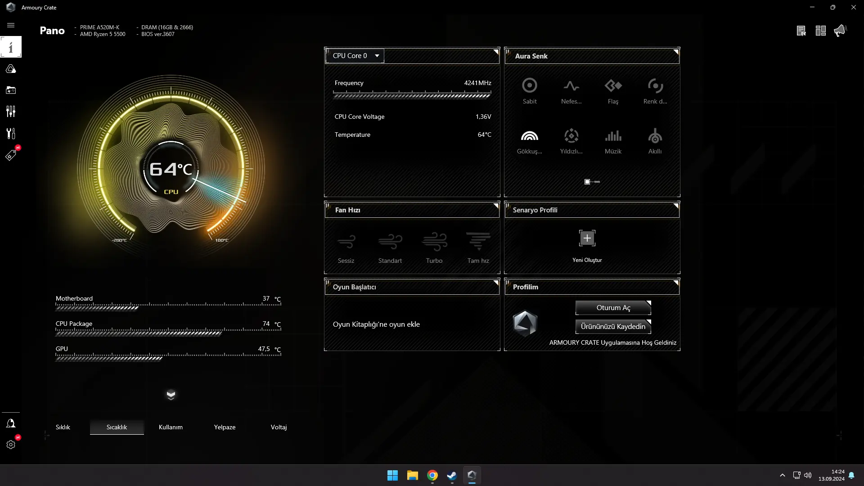The height and width of the screenshot is (486, 864).
Task: Open the price tag deals sidebar icon
Action: (11, 155)
